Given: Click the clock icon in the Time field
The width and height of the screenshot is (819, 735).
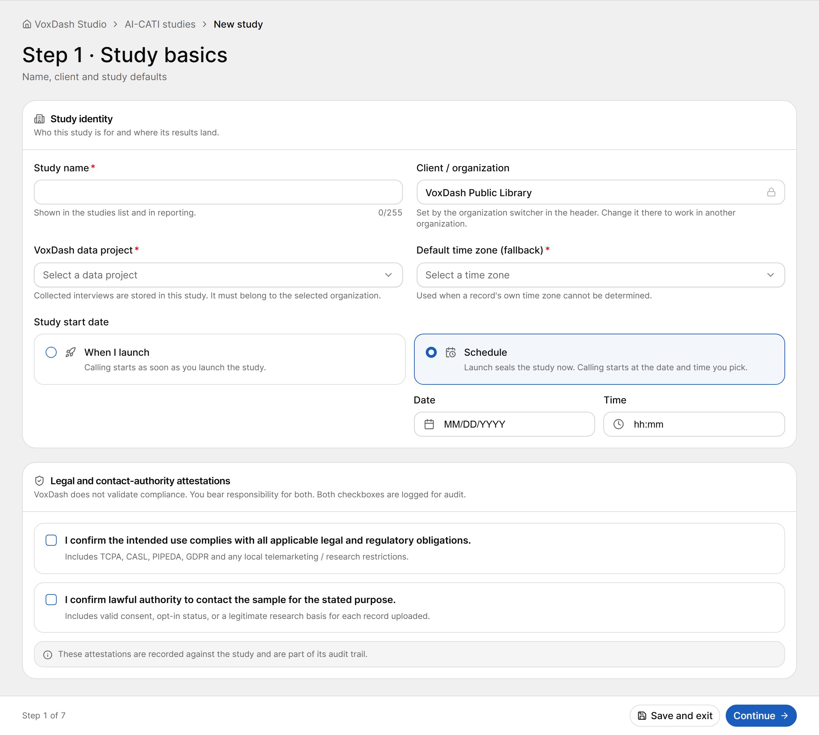Looking at the screenshot, I should coord(618,424).
